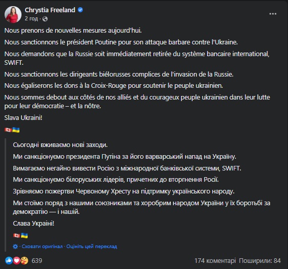288x269 pixels.
Task: Click the Canada flag emoji in translated text
Action: (x=17, y=235)
